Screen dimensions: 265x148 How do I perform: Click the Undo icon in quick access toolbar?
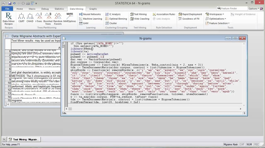pyautogui.click(x=14, y=3)
